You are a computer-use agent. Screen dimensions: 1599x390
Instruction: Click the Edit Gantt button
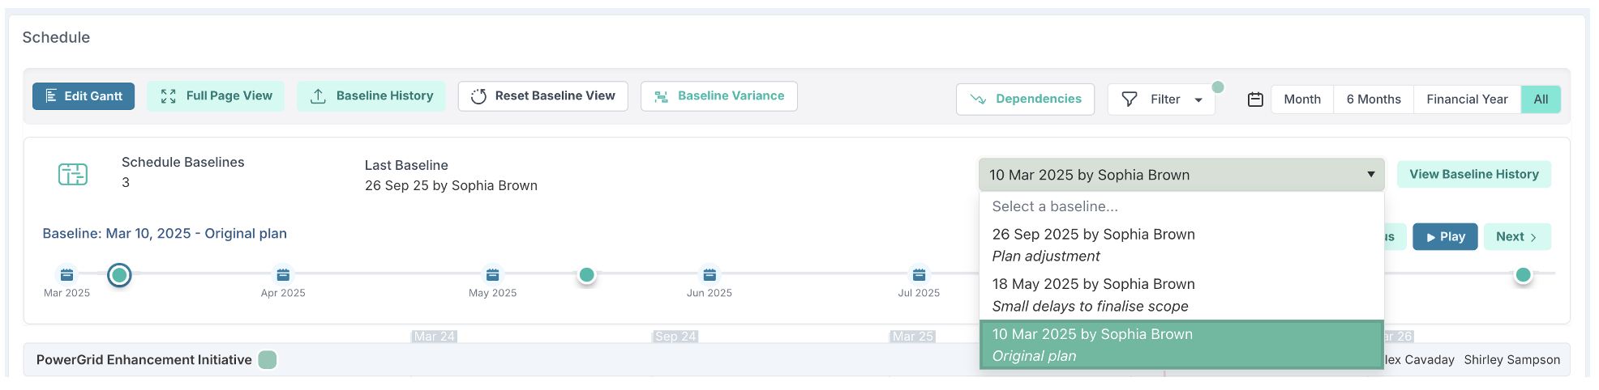click(84, 96)
